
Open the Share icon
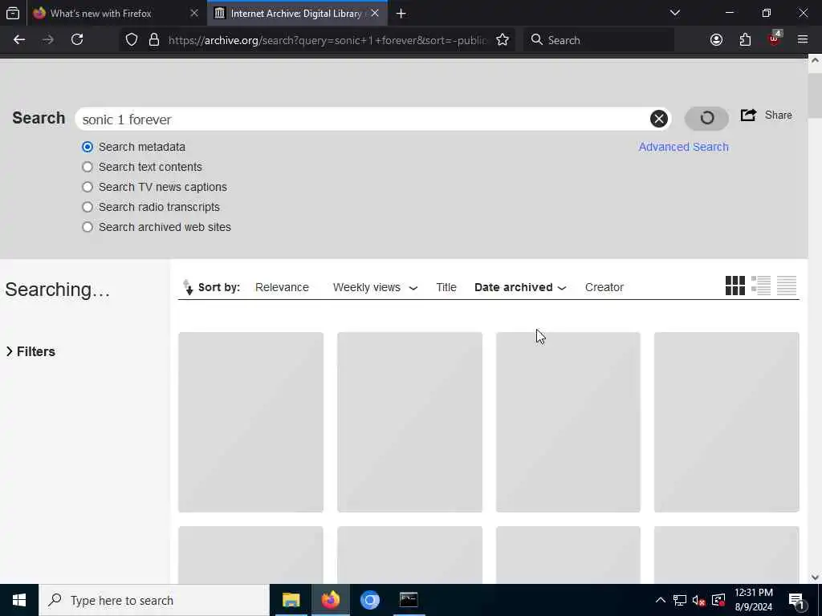tap(748, 115)
